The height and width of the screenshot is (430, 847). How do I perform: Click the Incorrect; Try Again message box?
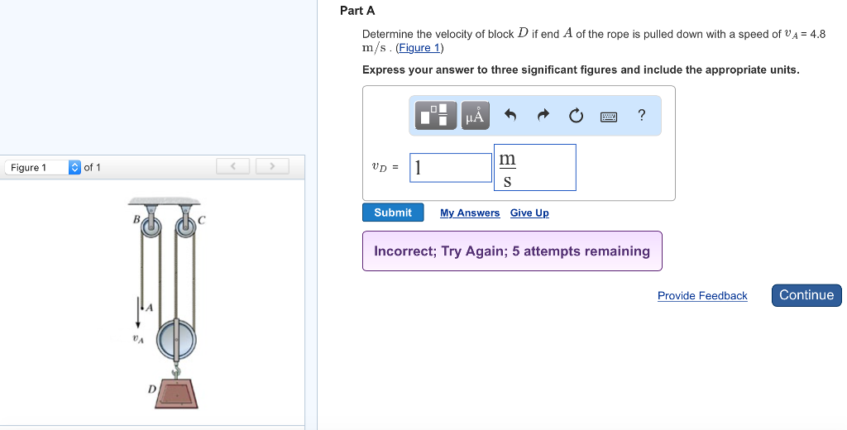[512, 251]
